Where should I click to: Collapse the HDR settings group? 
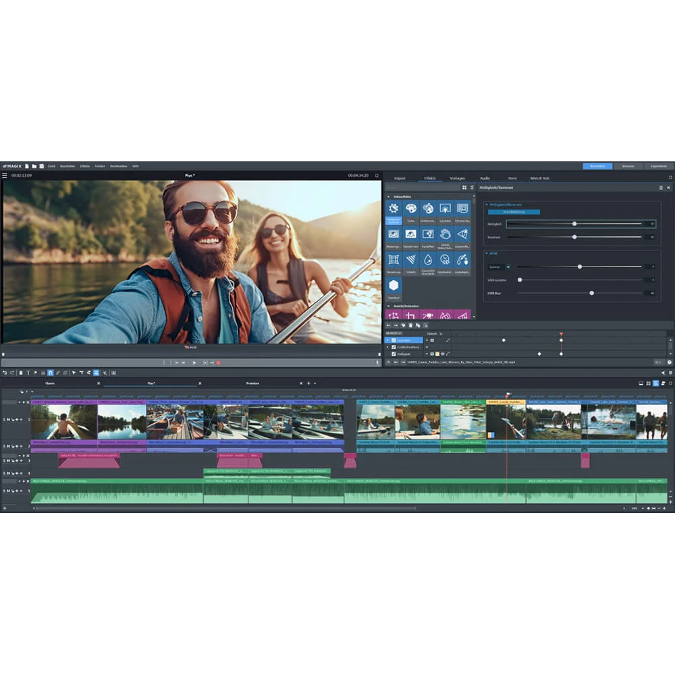[487, 254]
